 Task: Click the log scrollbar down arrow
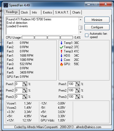pyautogui.click(x=80, y=32)
